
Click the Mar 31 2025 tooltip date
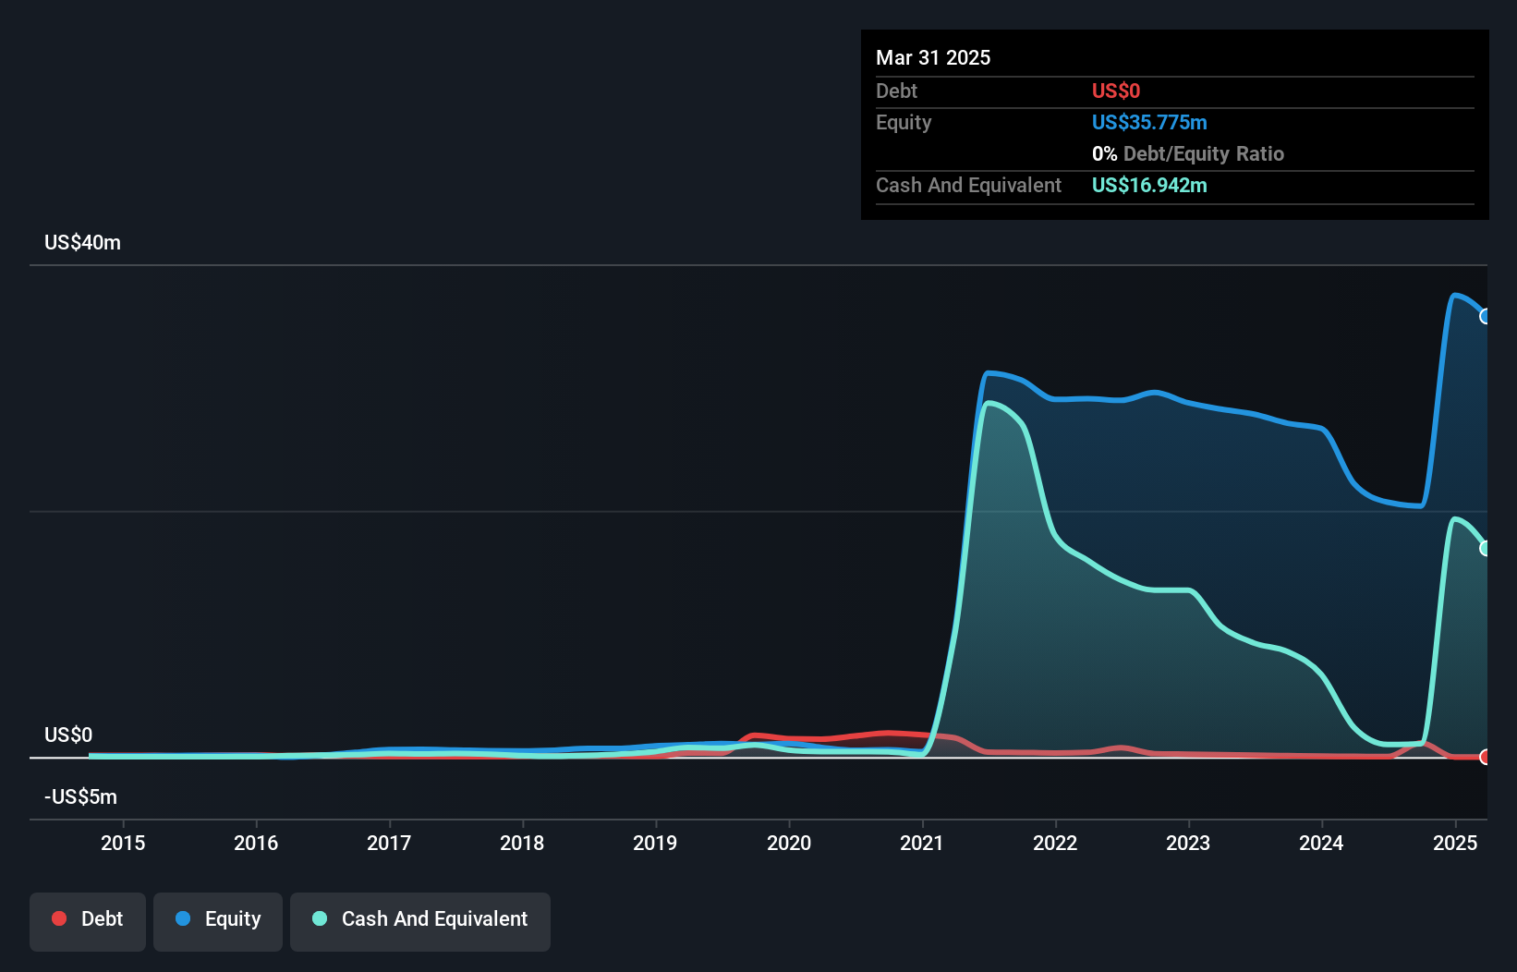933,57
